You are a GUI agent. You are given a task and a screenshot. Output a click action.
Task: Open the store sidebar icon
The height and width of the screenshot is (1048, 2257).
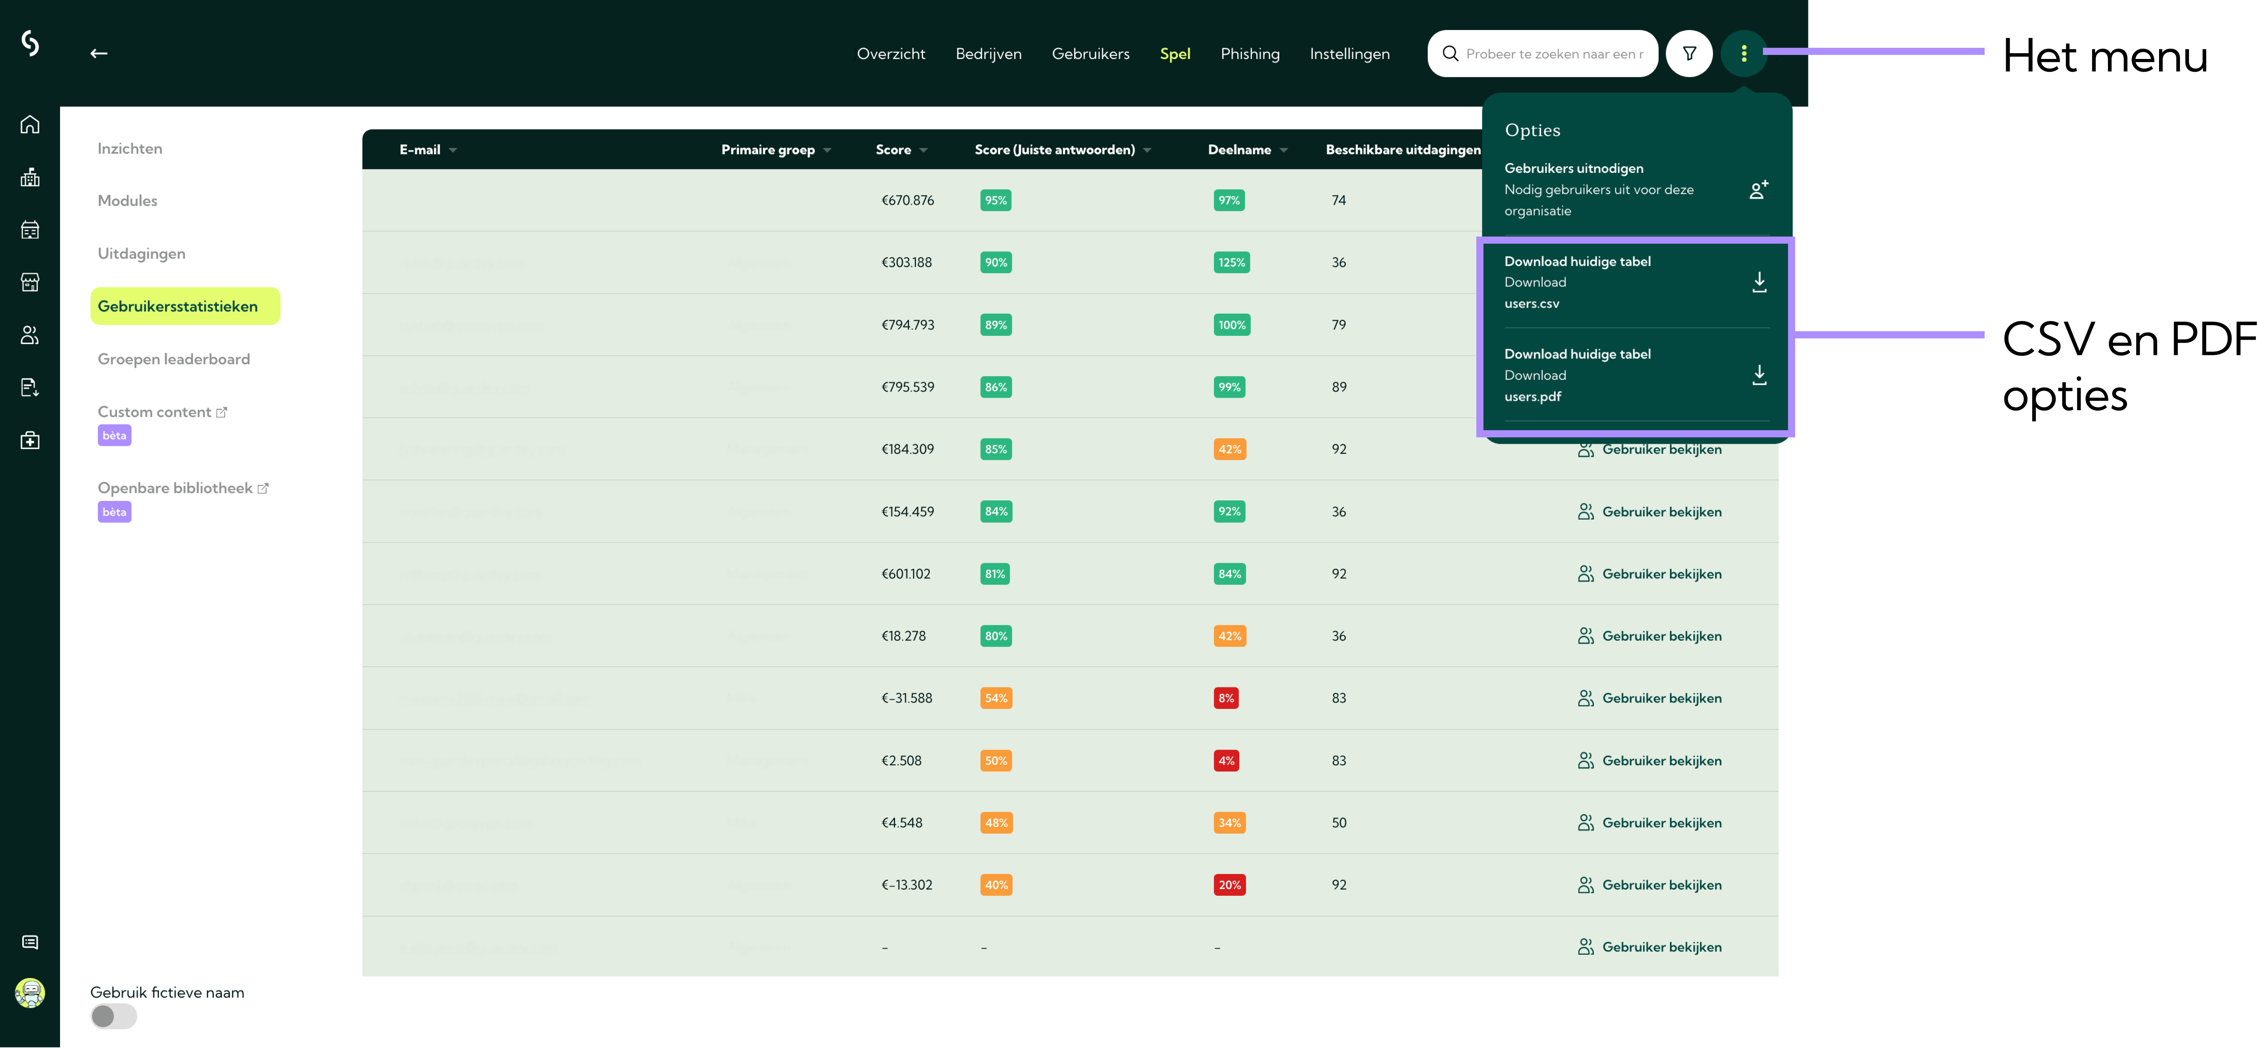(30, 282)
